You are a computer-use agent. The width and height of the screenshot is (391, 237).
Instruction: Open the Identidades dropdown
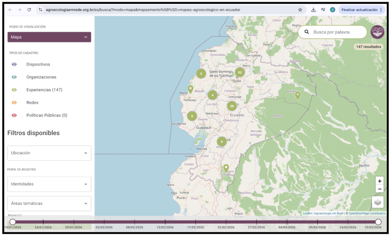[x=49, y=184]
